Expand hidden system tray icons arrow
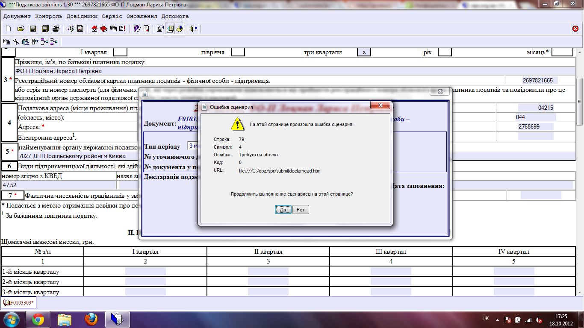 pos(497,319)
